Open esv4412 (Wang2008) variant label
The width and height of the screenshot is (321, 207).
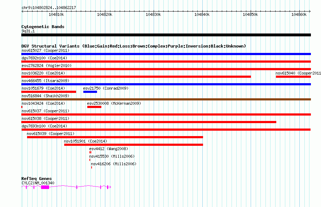109,149
